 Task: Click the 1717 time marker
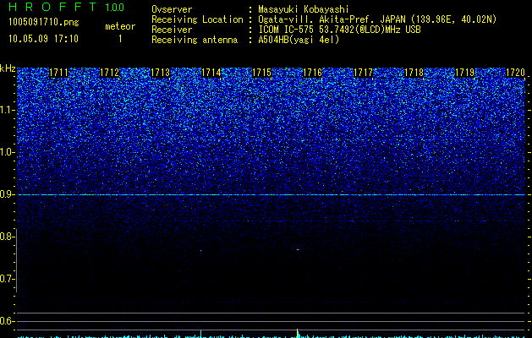point(364,73)
